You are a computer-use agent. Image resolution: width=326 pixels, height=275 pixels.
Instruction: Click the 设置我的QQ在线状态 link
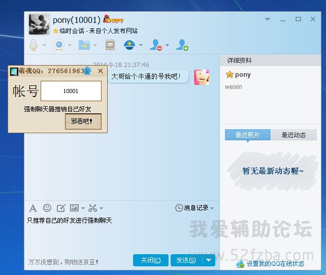click(x=276, y=264)
